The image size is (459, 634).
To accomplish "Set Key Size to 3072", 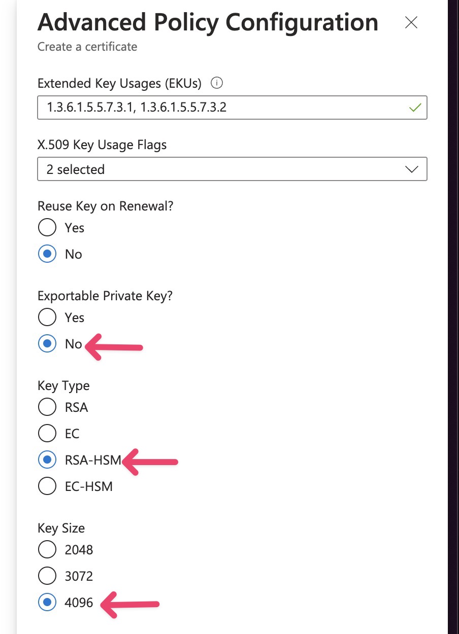I will [x=47, y=576].
